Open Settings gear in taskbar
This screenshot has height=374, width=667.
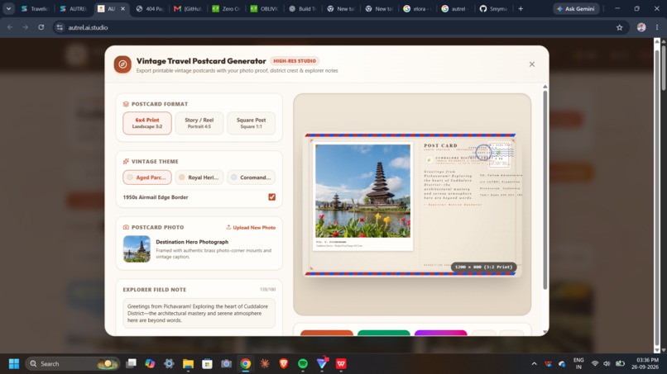coord(169,364)
